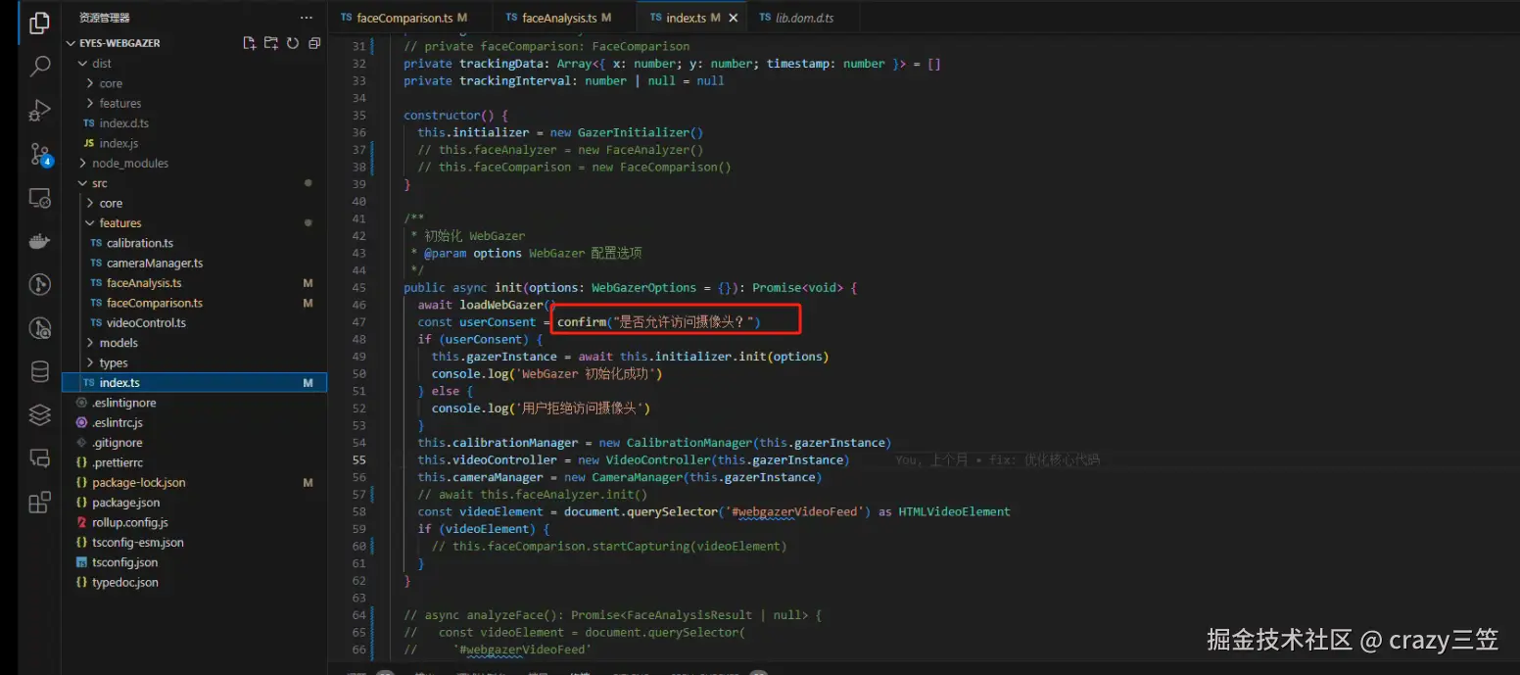Open the Extensions view icon
Screen dimensions: 1520x675
[40, 503]
